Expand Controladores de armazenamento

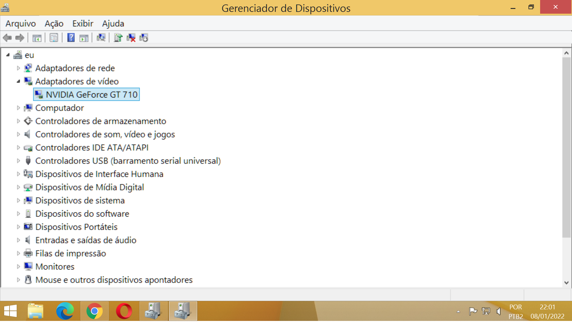pos(18,121)
